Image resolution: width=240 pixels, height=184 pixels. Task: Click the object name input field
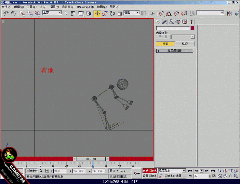[x=173, y=28]
